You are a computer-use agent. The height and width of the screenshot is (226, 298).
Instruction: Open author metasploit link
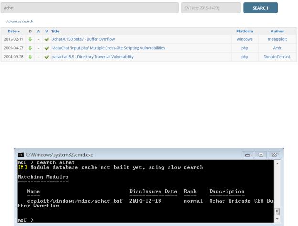click(x=277, y=39)
